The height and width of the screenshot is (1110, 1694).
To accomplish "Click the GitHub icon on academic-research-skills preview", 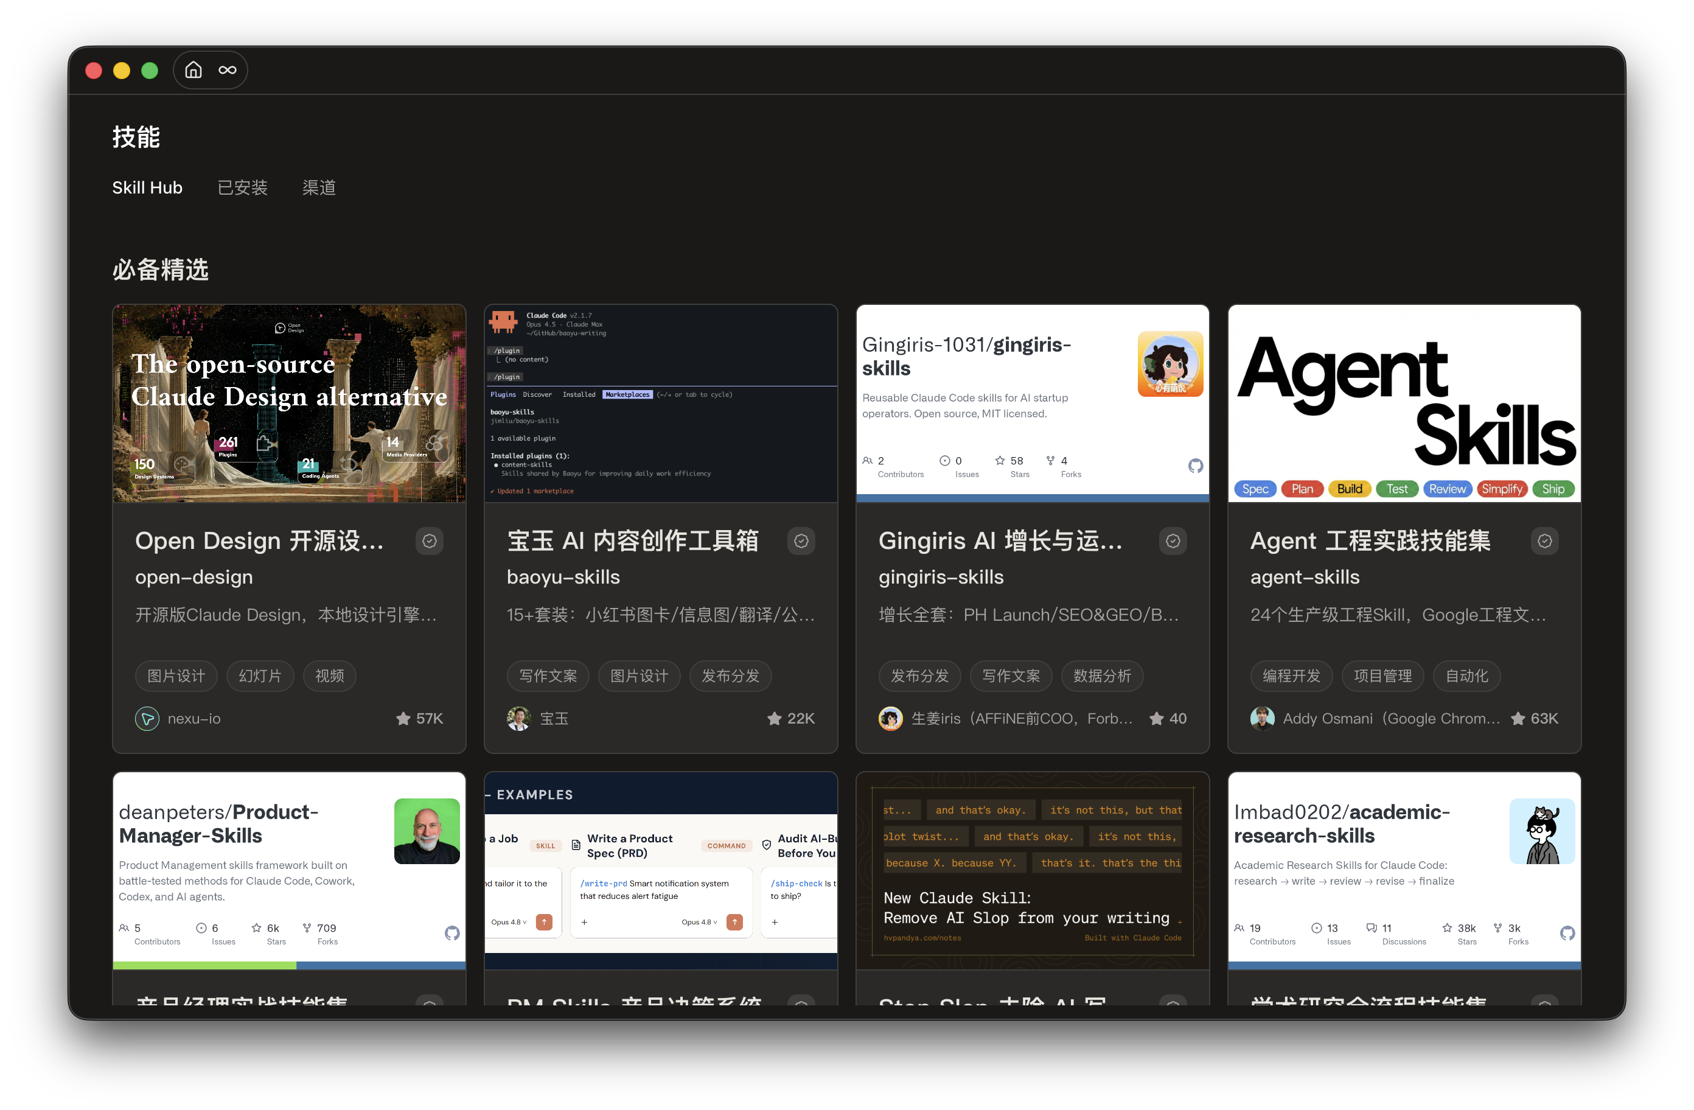I will coord(1567,933).
